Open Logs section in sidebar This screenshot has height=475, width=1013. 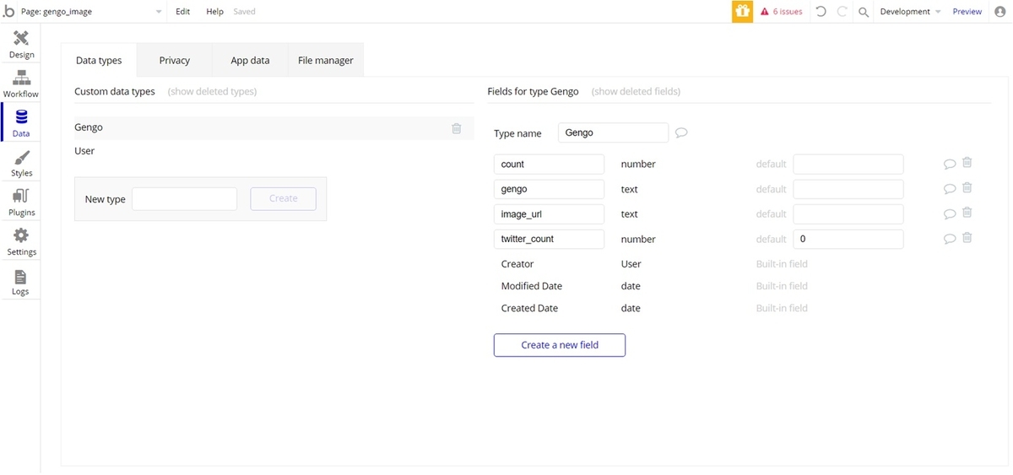20,281
